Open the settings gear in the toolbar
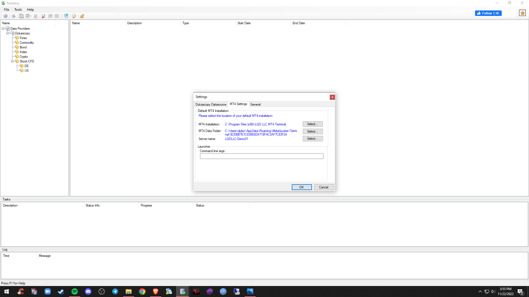 [x=6, y=16]
